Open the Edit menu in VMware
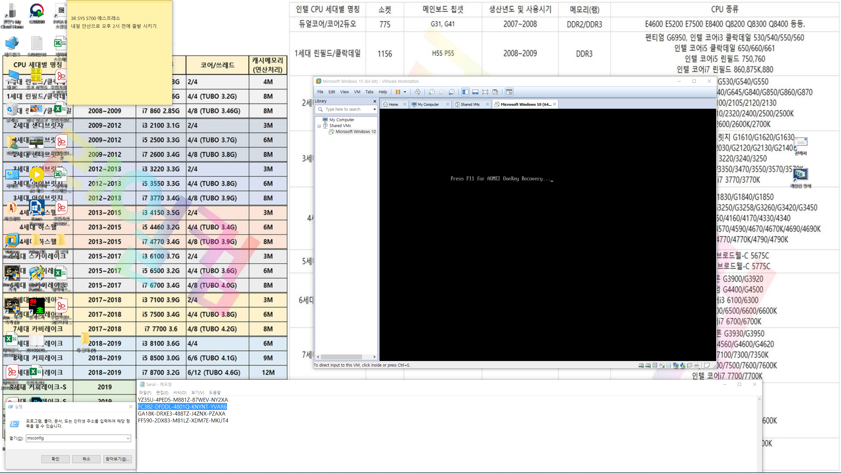841x473 pixels. click(332, 92)
